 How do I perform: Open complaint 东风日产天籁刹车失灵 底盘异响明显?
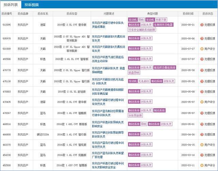point(108,70)
